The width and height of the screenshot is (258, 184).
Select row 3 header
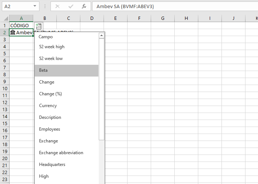pyautogui.click(x=4, y=40)
